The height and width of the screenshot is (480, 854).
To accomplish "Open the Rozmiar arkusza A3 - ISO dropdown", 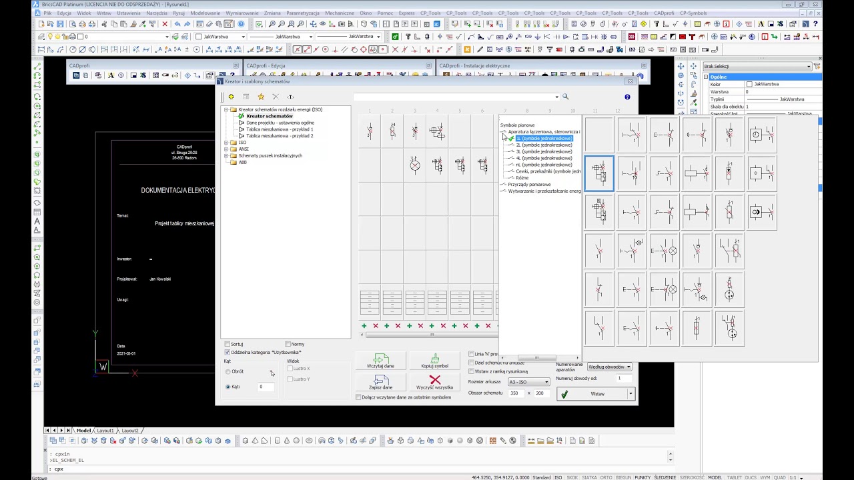I will pos(529,382).
